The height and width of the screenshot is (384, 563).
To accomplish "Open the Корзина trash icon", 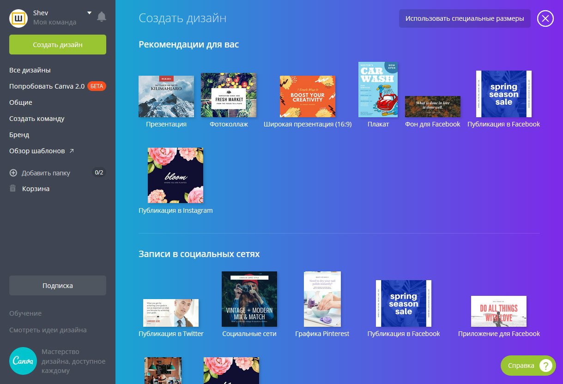I will pos(13,189).
